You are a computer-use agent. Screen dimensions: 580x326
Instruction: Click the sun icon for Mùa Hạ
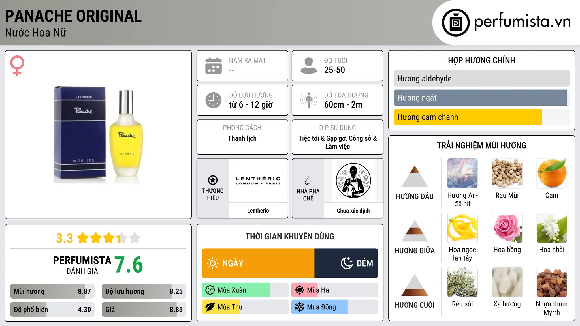[300, 290]
